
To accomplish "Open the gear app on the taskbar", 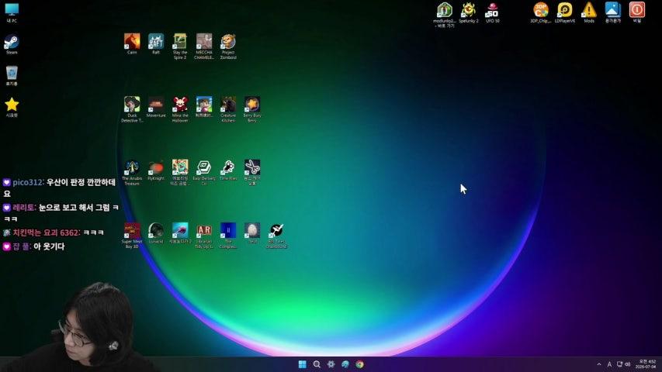I will 331,364.
